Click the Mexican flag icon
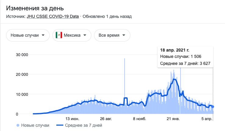 coord(59,35)
